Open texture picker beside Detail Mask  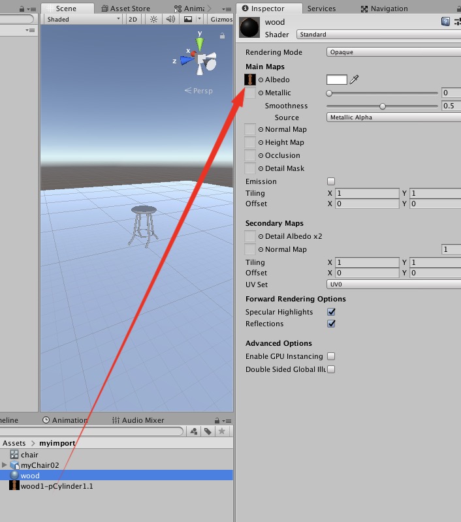261,169
